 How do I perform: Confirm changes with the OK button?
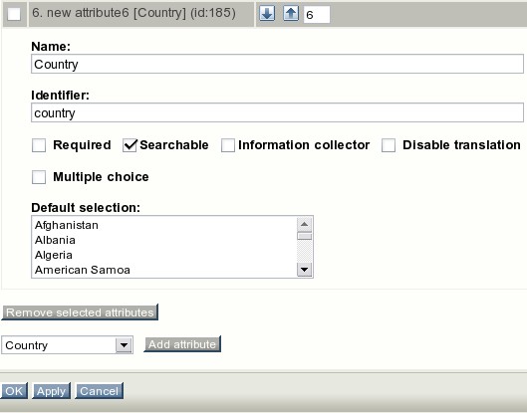pos(14,391)
